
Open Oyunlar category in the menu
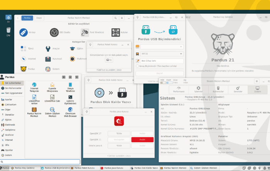point(12,150)
